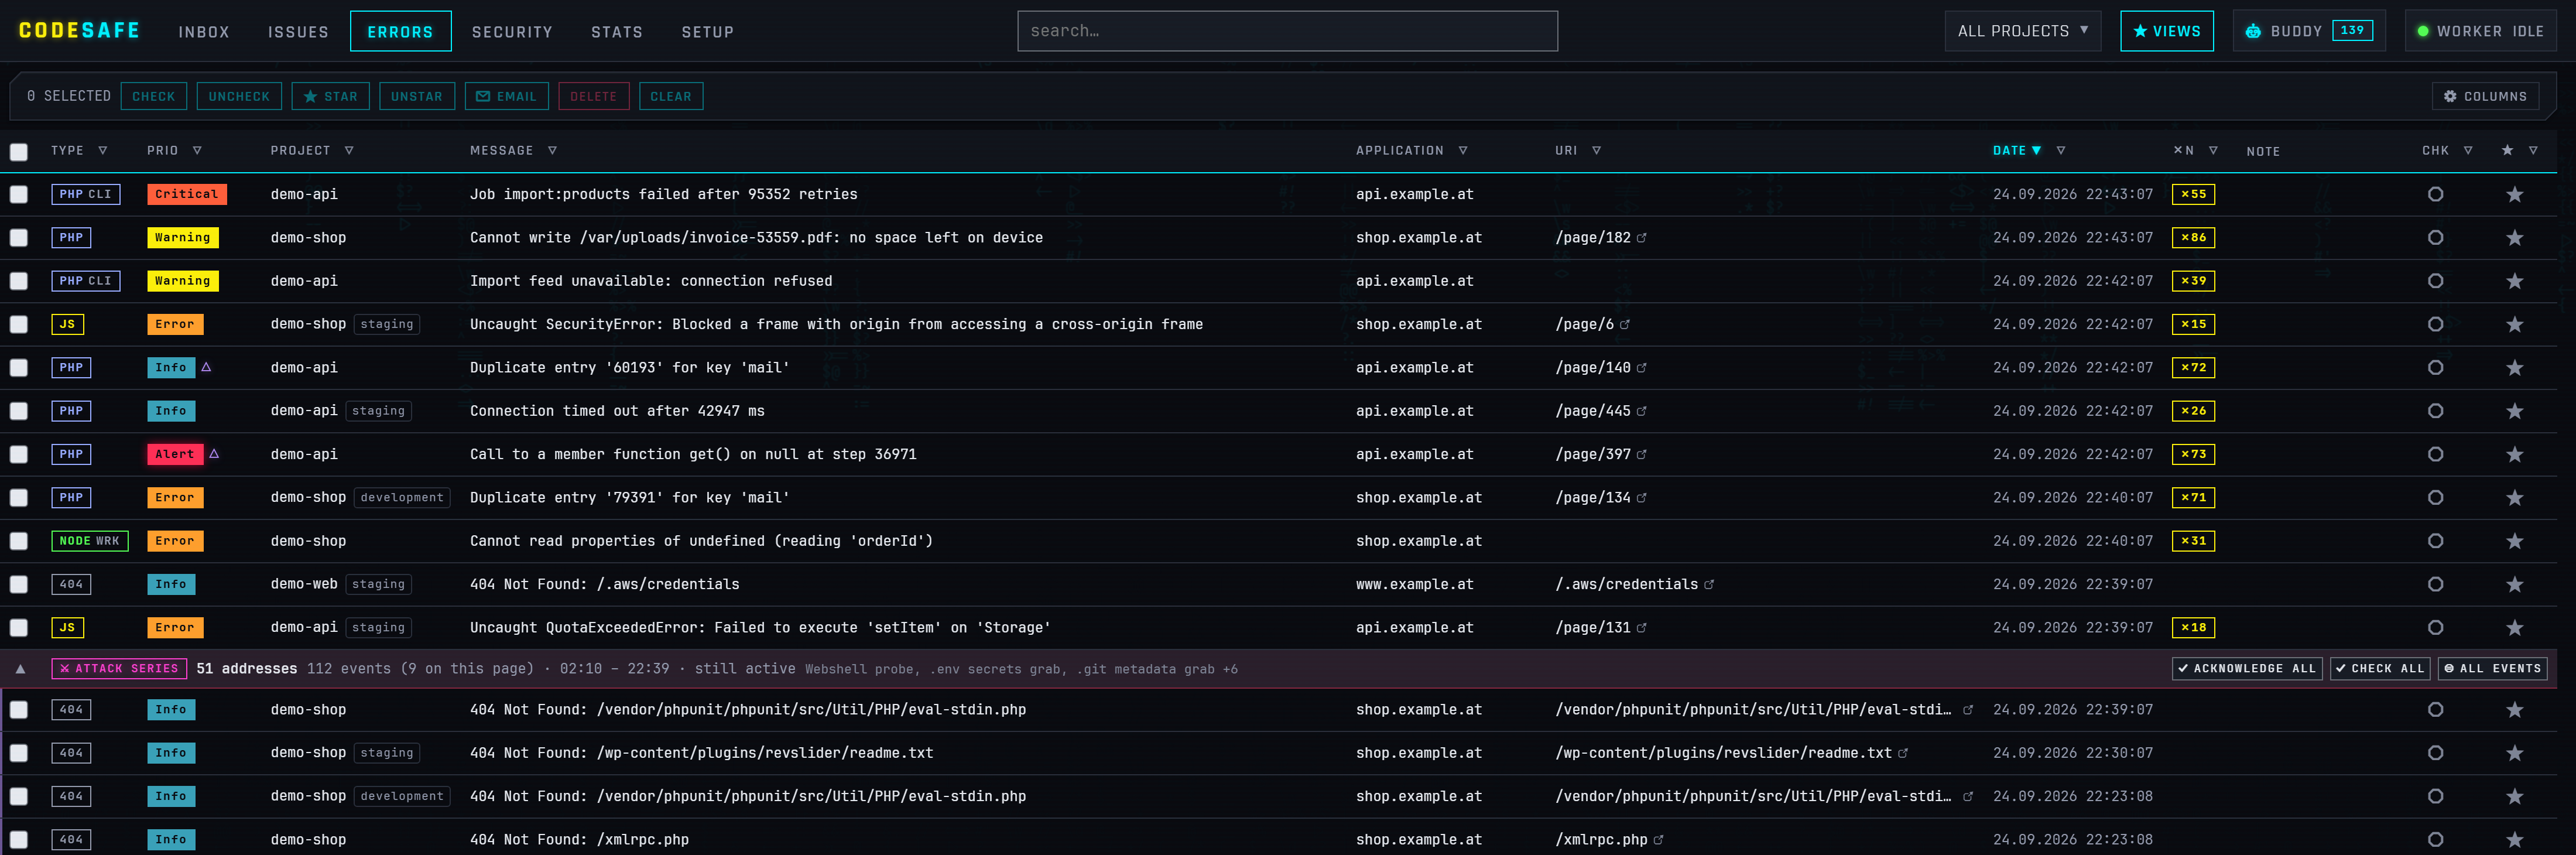The image size is (2576, 855).
Task: Open external link icon next to /page/397
Action: point(1641,454)
